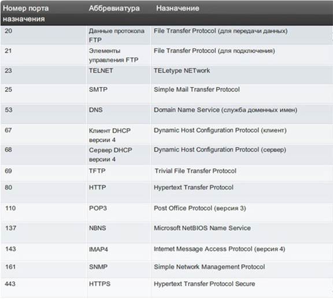Select the HTTPS abbreviation cell
The image size is (333, 299).
[119, 288]
